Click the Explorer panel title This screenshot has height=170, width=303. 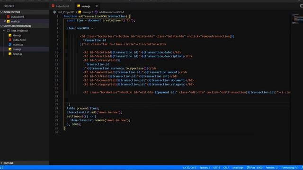pyautogui.click(x=9, y=6)
